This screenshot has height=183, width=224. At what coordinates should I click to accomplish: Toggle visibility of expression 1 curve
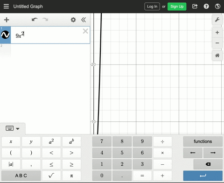point(5,35)
